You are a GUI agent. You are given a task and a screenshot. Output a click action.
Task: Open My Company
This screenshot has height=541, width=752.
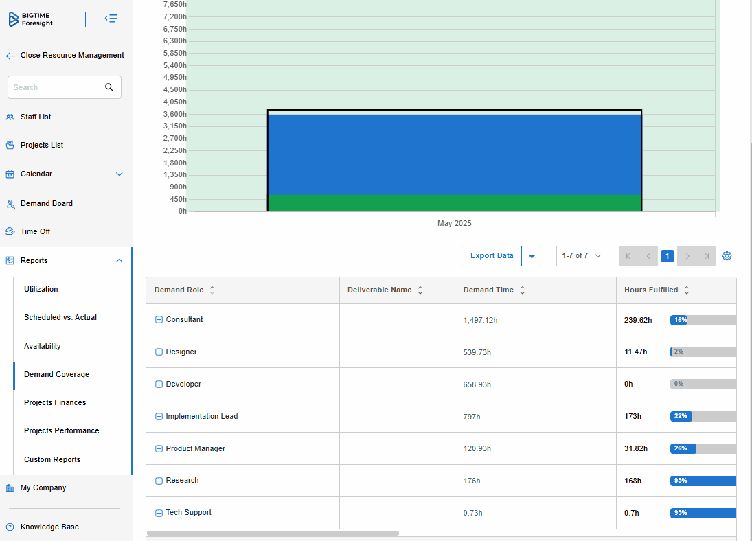point(43,487)
